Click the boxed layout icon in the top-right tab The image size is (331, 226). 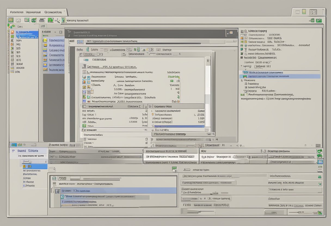coord(313,12)
